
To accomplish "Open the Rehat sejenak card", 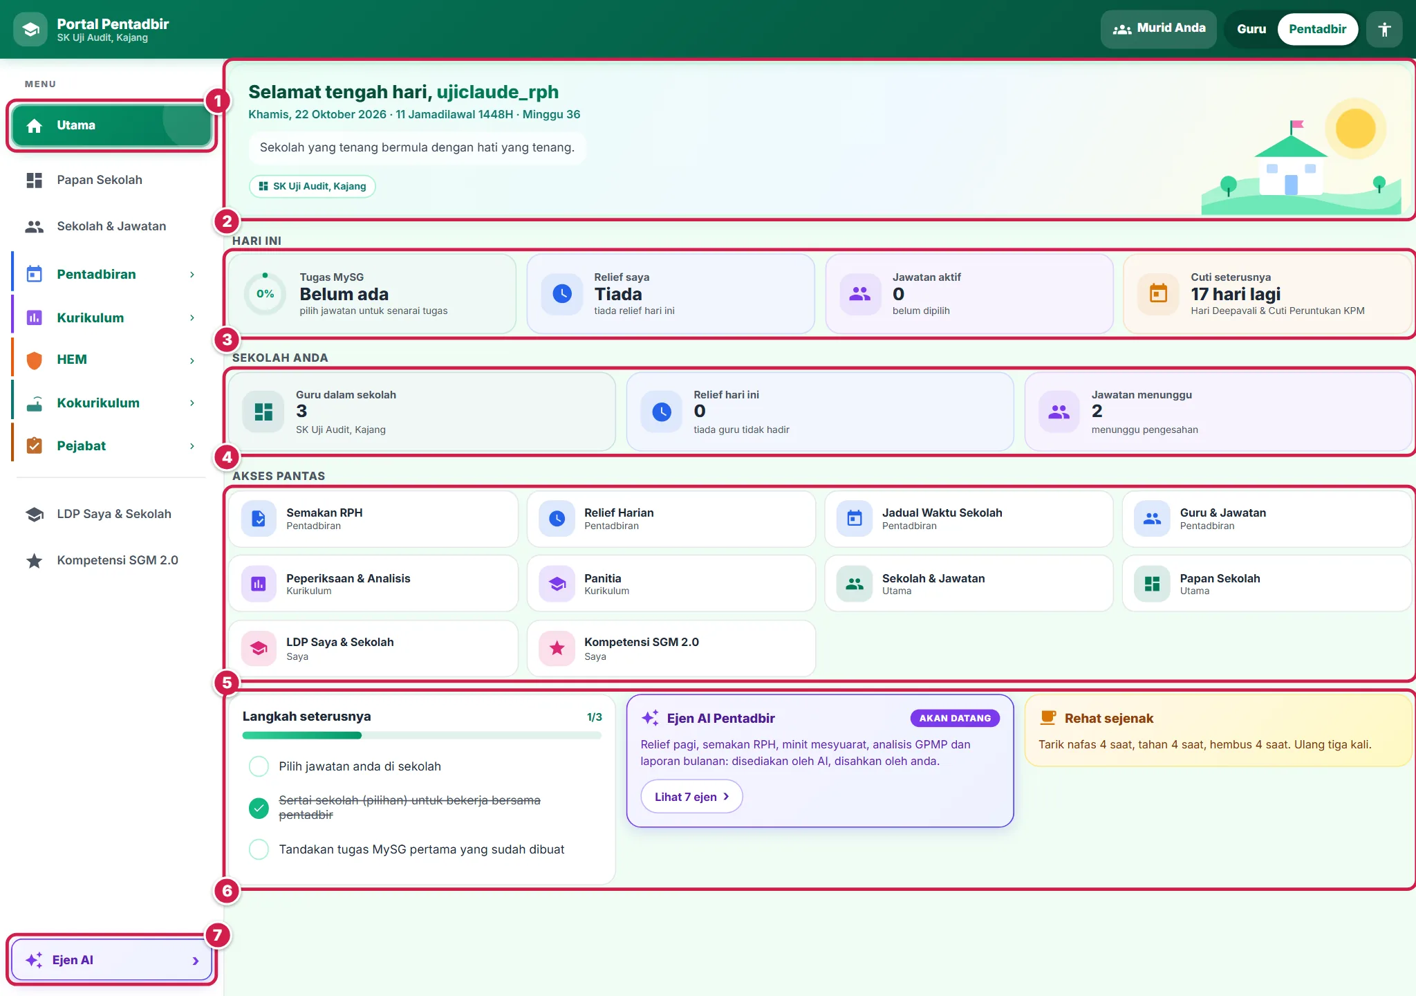I will (x=1218, y=730).
